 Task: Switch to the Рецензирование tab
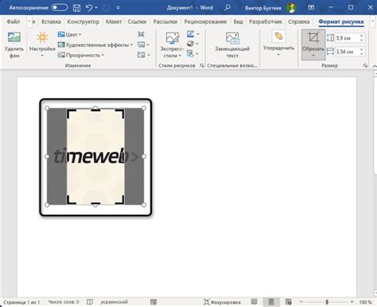coord(205,21)
